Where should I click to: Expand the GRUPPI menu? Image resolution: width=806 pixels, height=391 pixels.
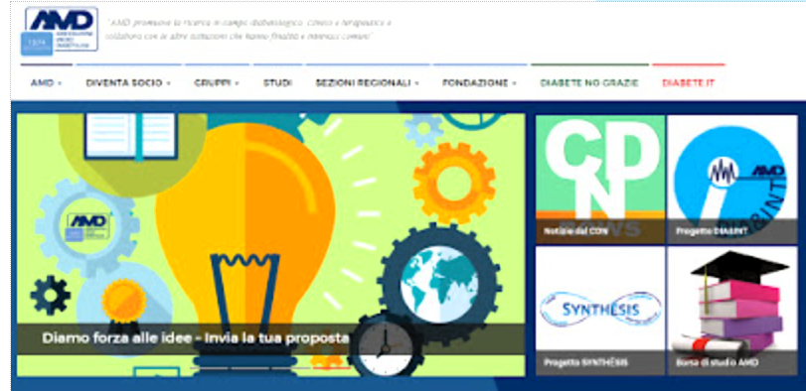point(217,83)
